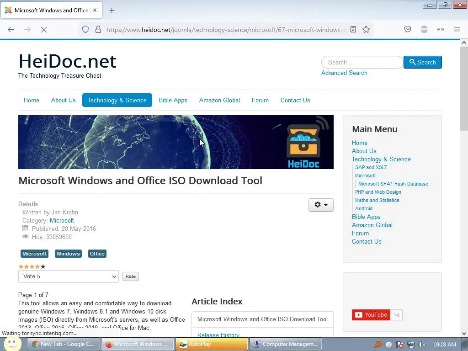The image size is (468, 351).
Task: Open Bible Apps in the Main Menu sidebar
Action: click(366, 217)
